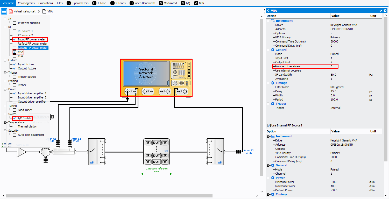Enable the Load Tuner checkbox
The height and width of the screenshot is (199, 389).
[15, 110]
